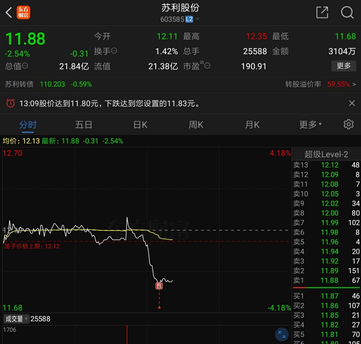Select the 卖3 order at 11.92
The width and height of the screenshot is (361, 344).
(326, 261)
